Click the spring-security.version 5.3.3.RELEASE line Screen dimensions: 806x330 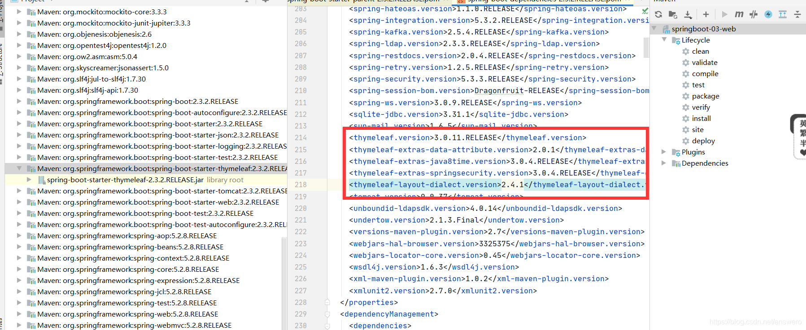pos(492,79)
